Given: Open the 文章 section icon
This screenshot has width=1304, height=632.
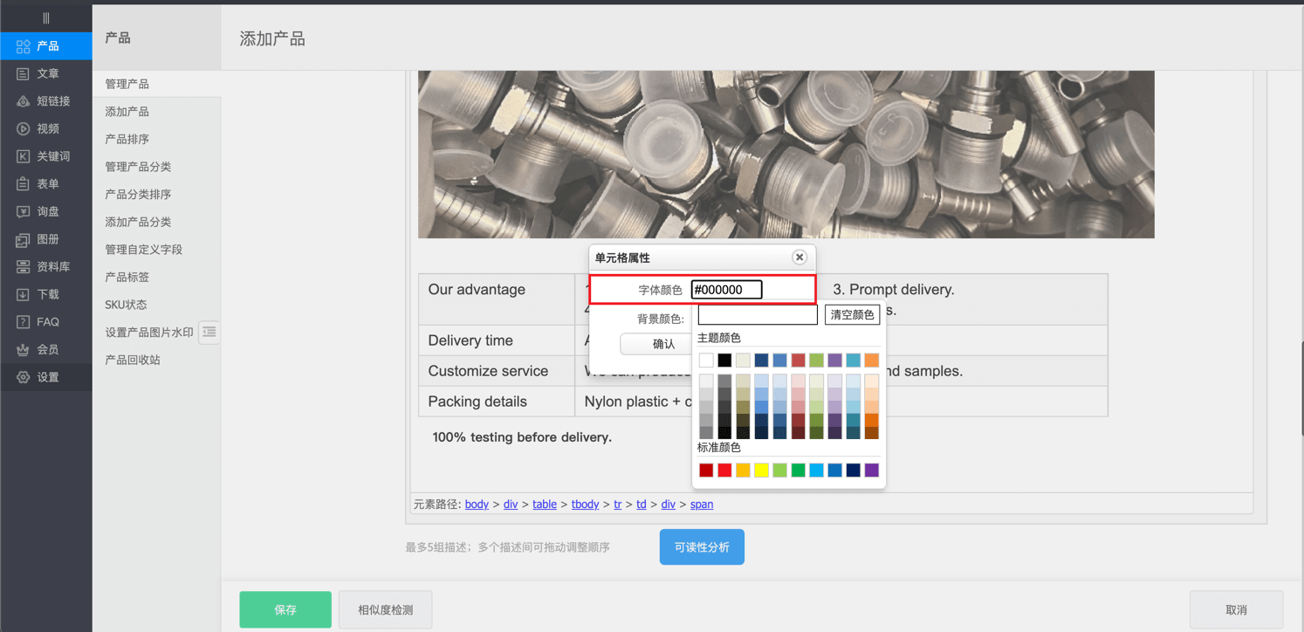Looking at the screenshot, I should click(24, 74).
